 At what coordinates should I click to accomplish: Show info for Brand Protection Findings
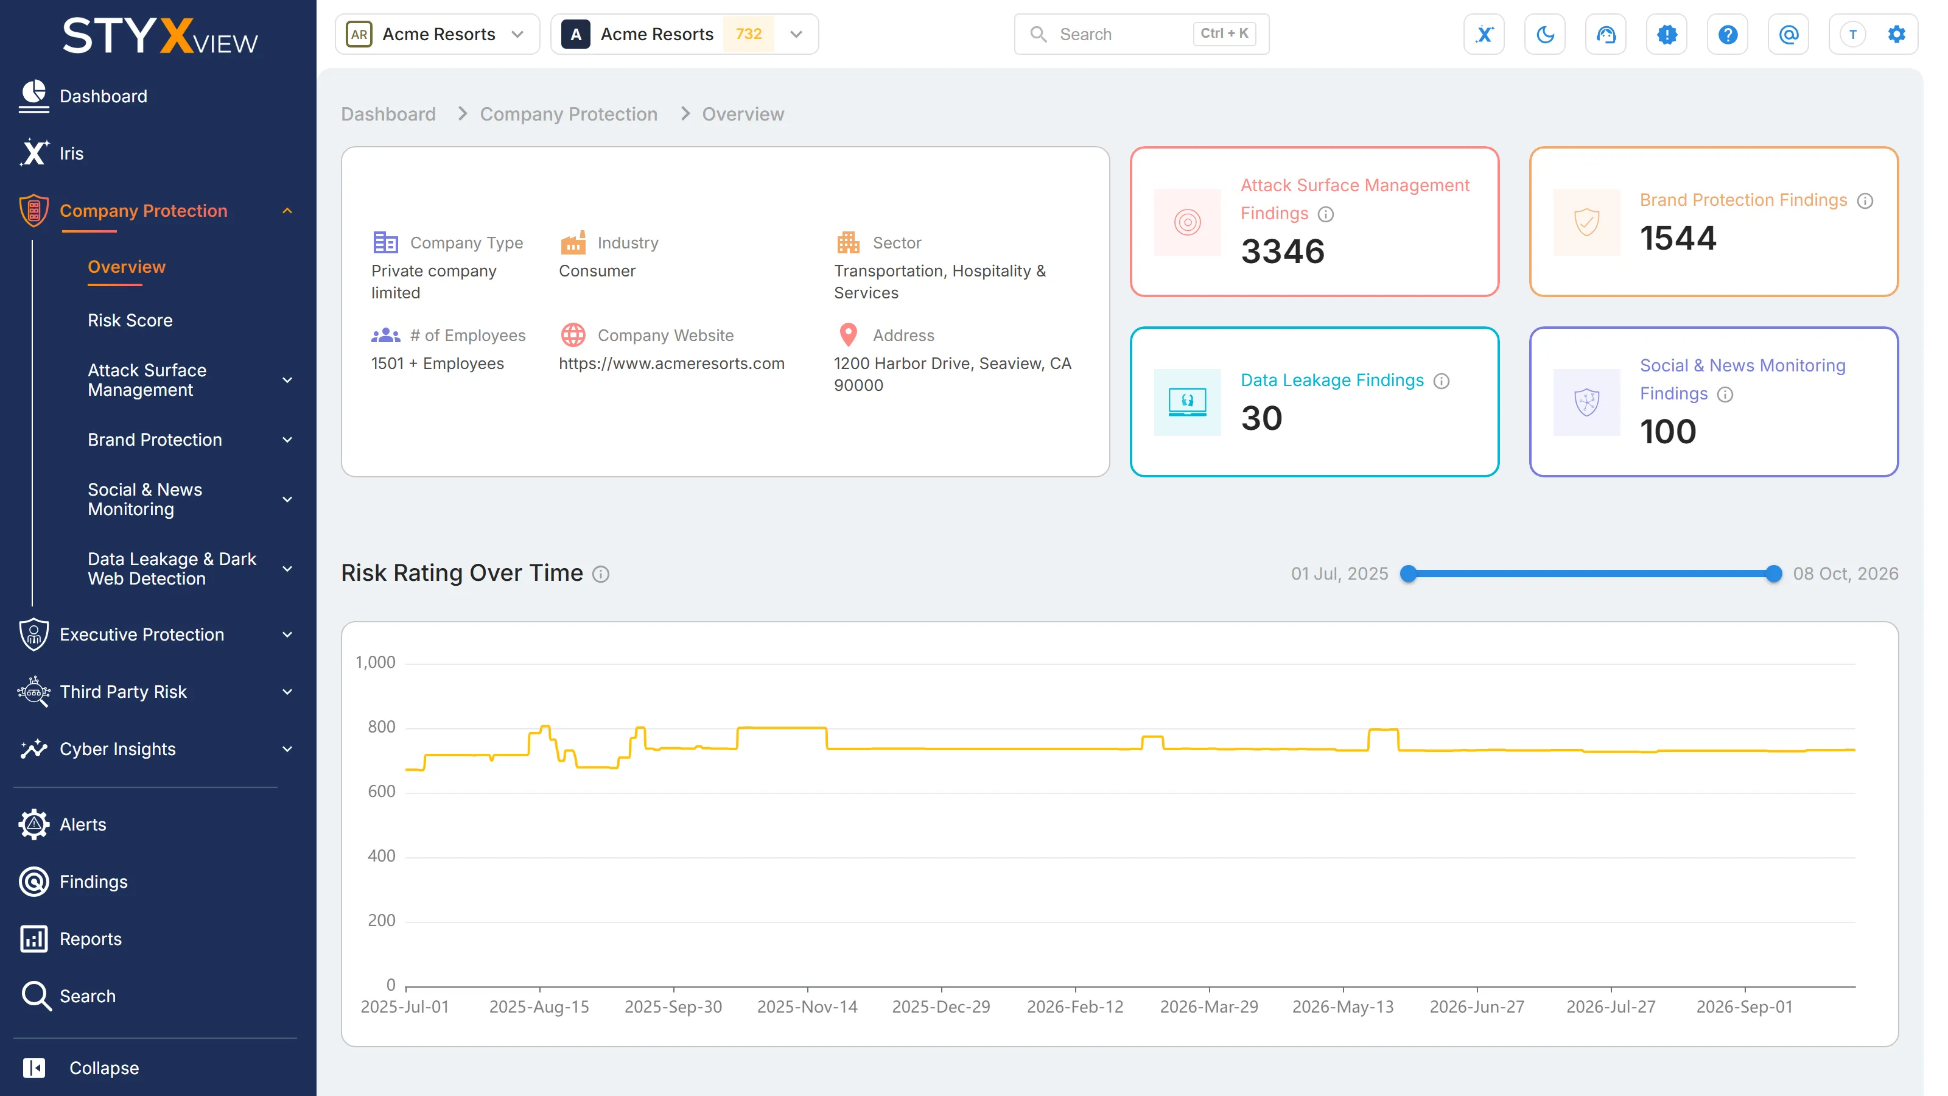click(x=1865, y=200)
